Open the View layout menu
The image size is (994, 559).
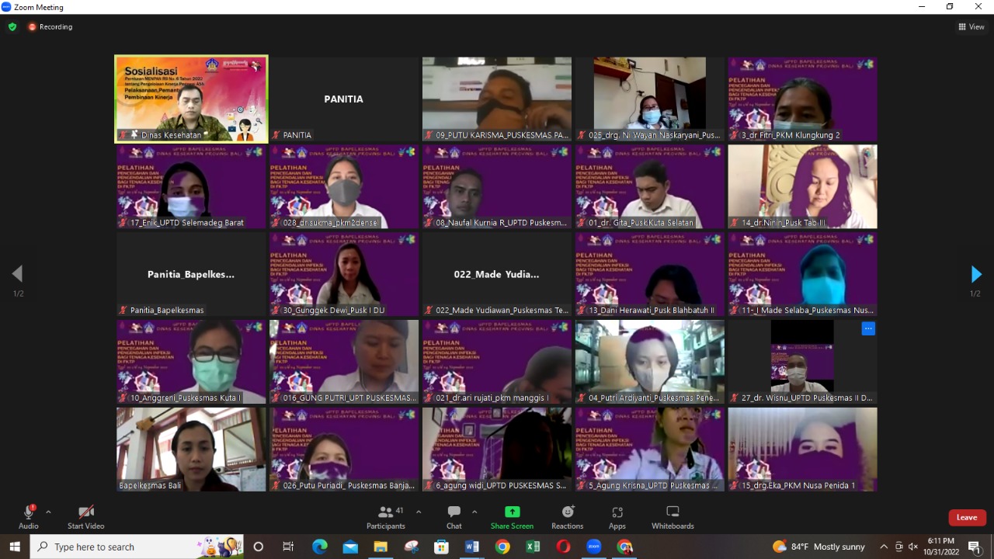[971, 26]
